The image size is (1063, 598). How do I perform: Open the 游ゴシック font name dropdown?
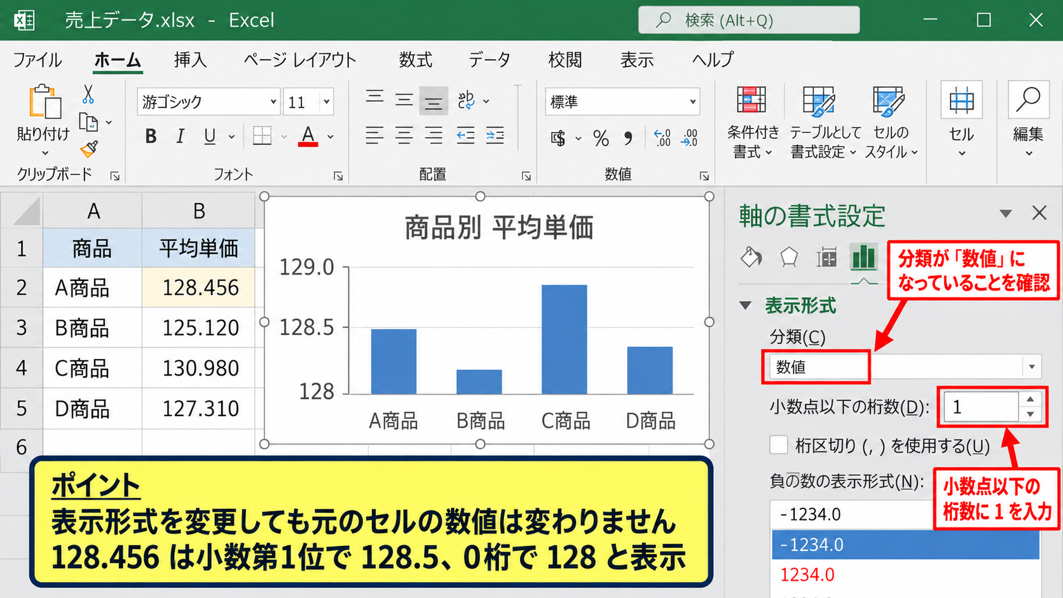273,102
